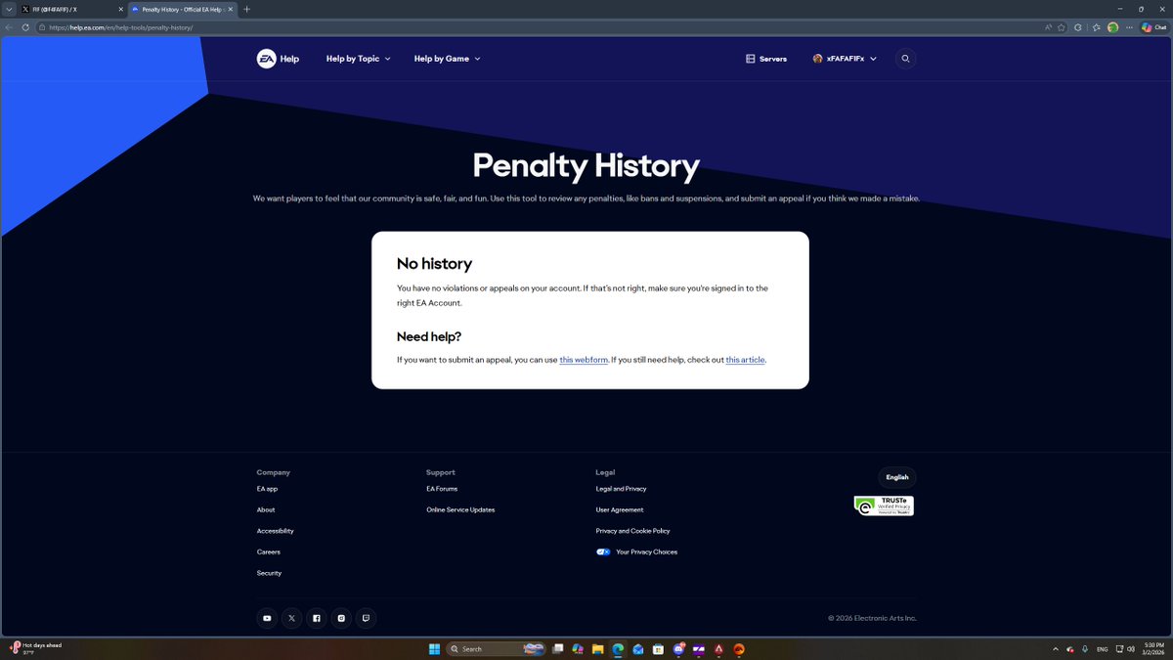The width and height of the screenshot is (1173, 660).
Task: Select the Penalty History browser tab
Action: click(x=182, y=9)
